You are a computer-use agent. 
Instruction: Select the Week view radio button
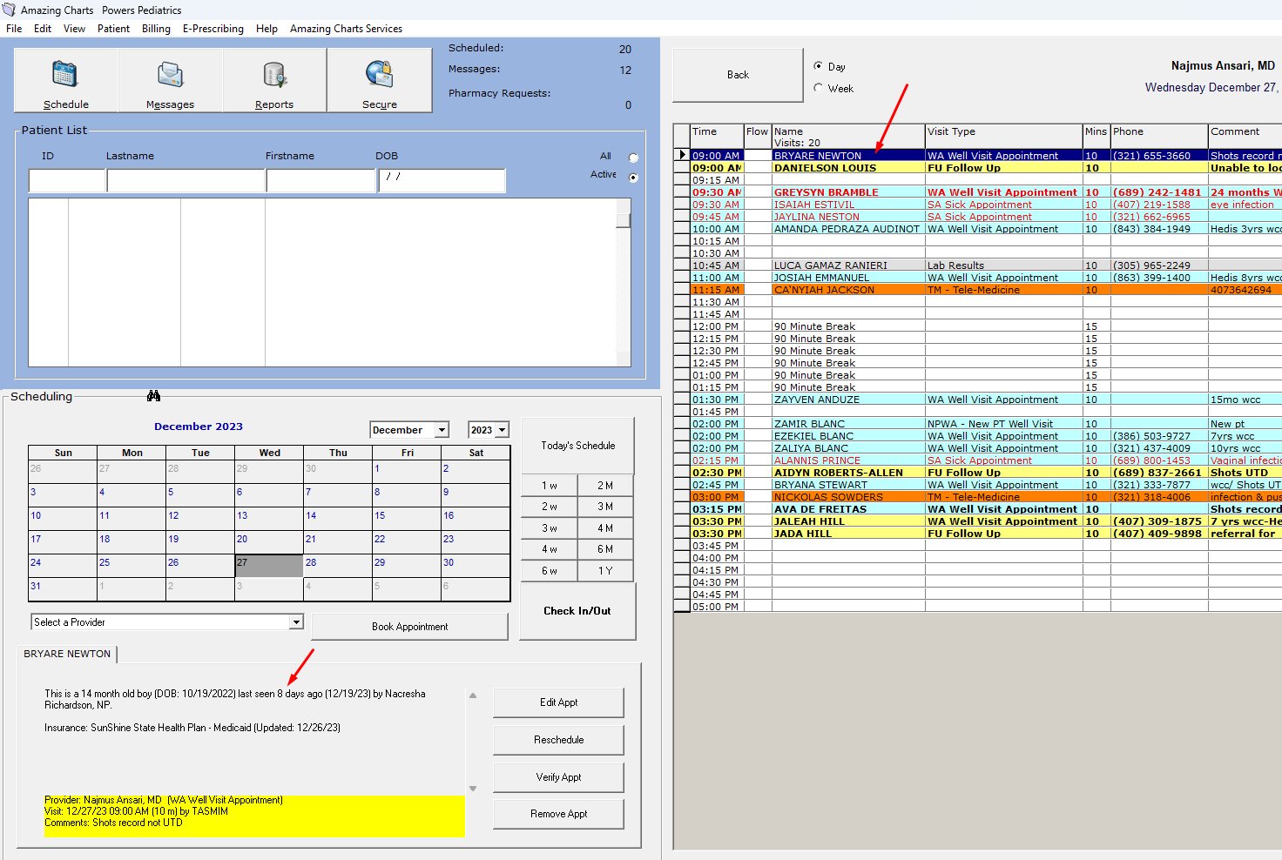click(818, 88)
